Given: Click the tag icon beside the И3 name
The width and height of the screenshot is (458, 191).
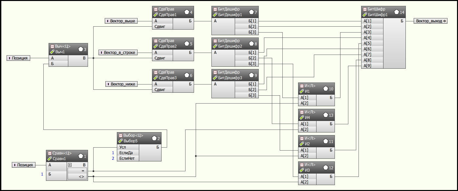Looking at the screenshot, I should tap(301, 170).
